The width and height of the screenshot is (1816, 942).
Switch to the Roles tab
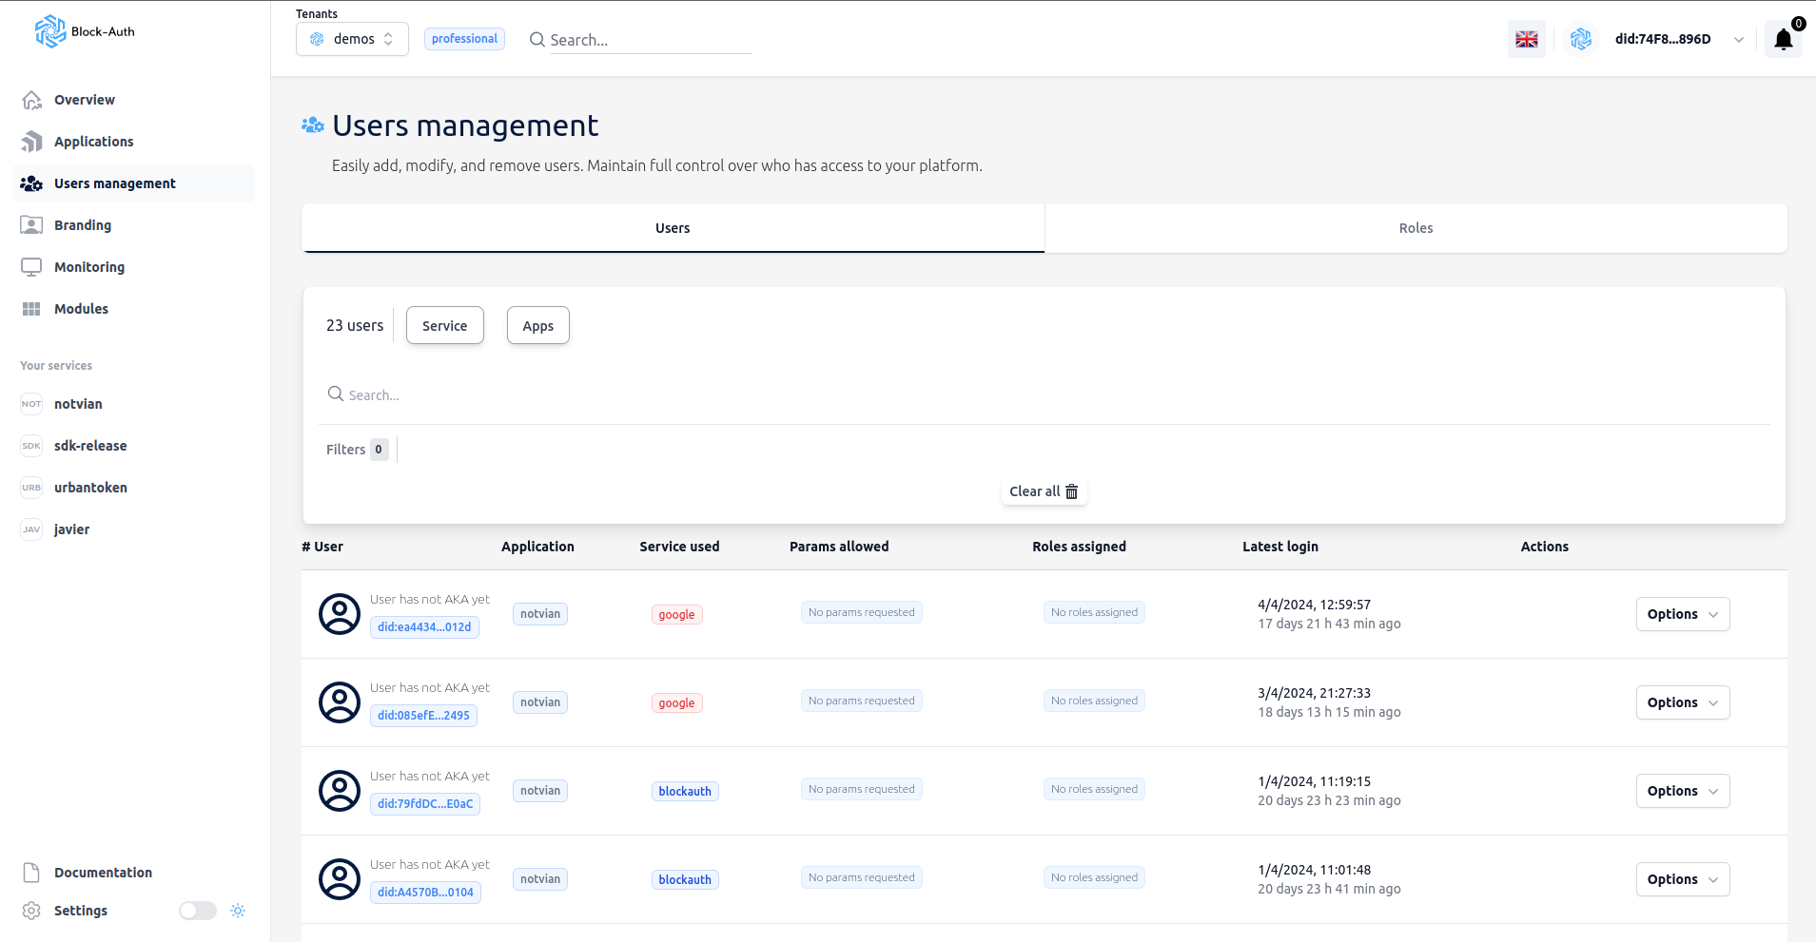coord(1416,228)
